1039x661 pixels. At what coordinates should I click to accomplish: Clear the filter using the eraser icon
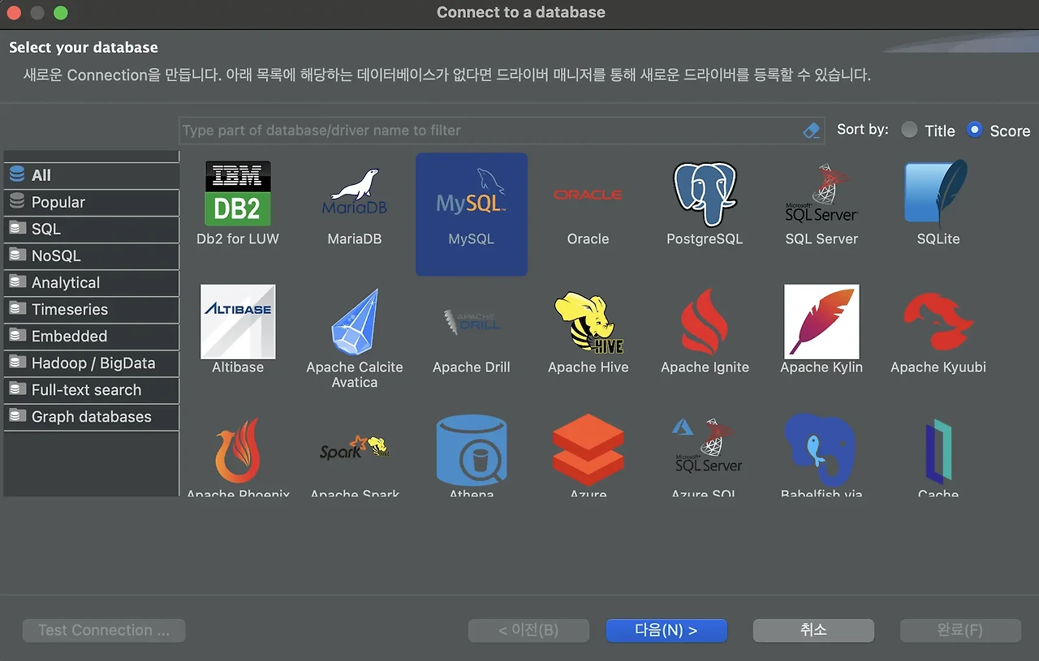810,130
